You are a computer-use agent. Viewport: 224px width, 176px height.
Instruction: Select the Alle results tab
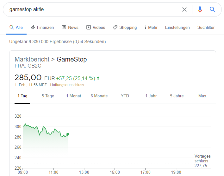point(16,27)
